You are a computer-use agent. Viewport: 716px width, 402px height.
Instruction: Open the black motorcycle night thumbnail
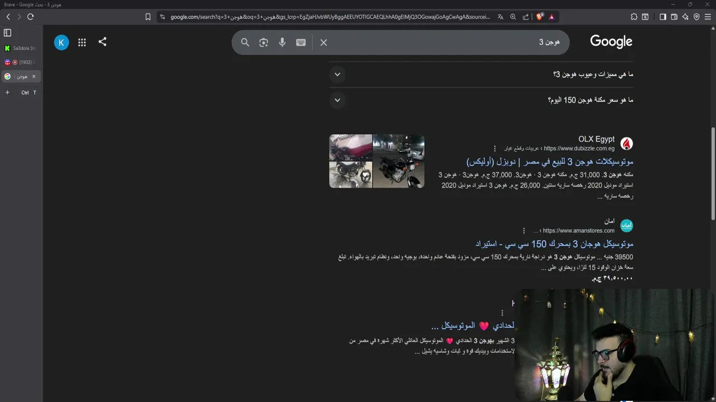[398, 161]
